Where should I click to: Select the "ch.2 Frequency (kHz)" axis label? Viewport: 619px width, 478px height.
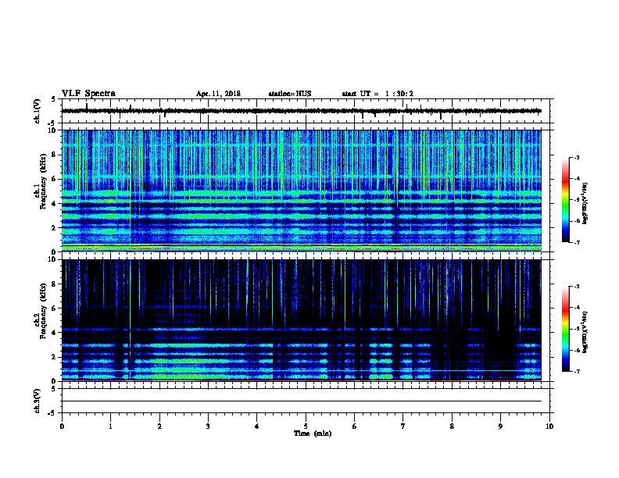[x=40, y=310]
